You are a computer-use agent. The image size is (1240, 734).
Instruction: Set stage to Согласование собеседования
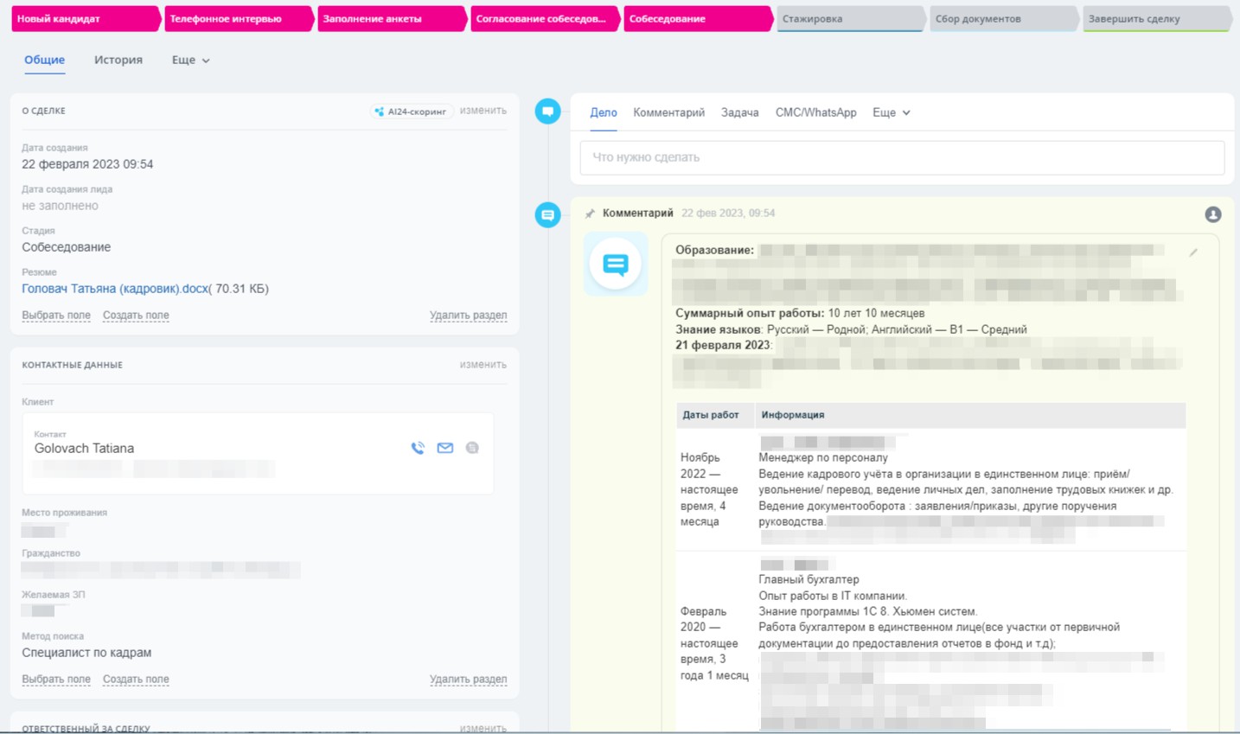coord(545,19)
